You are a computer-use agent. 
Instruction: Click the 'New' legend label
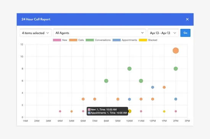coord(65,40)
